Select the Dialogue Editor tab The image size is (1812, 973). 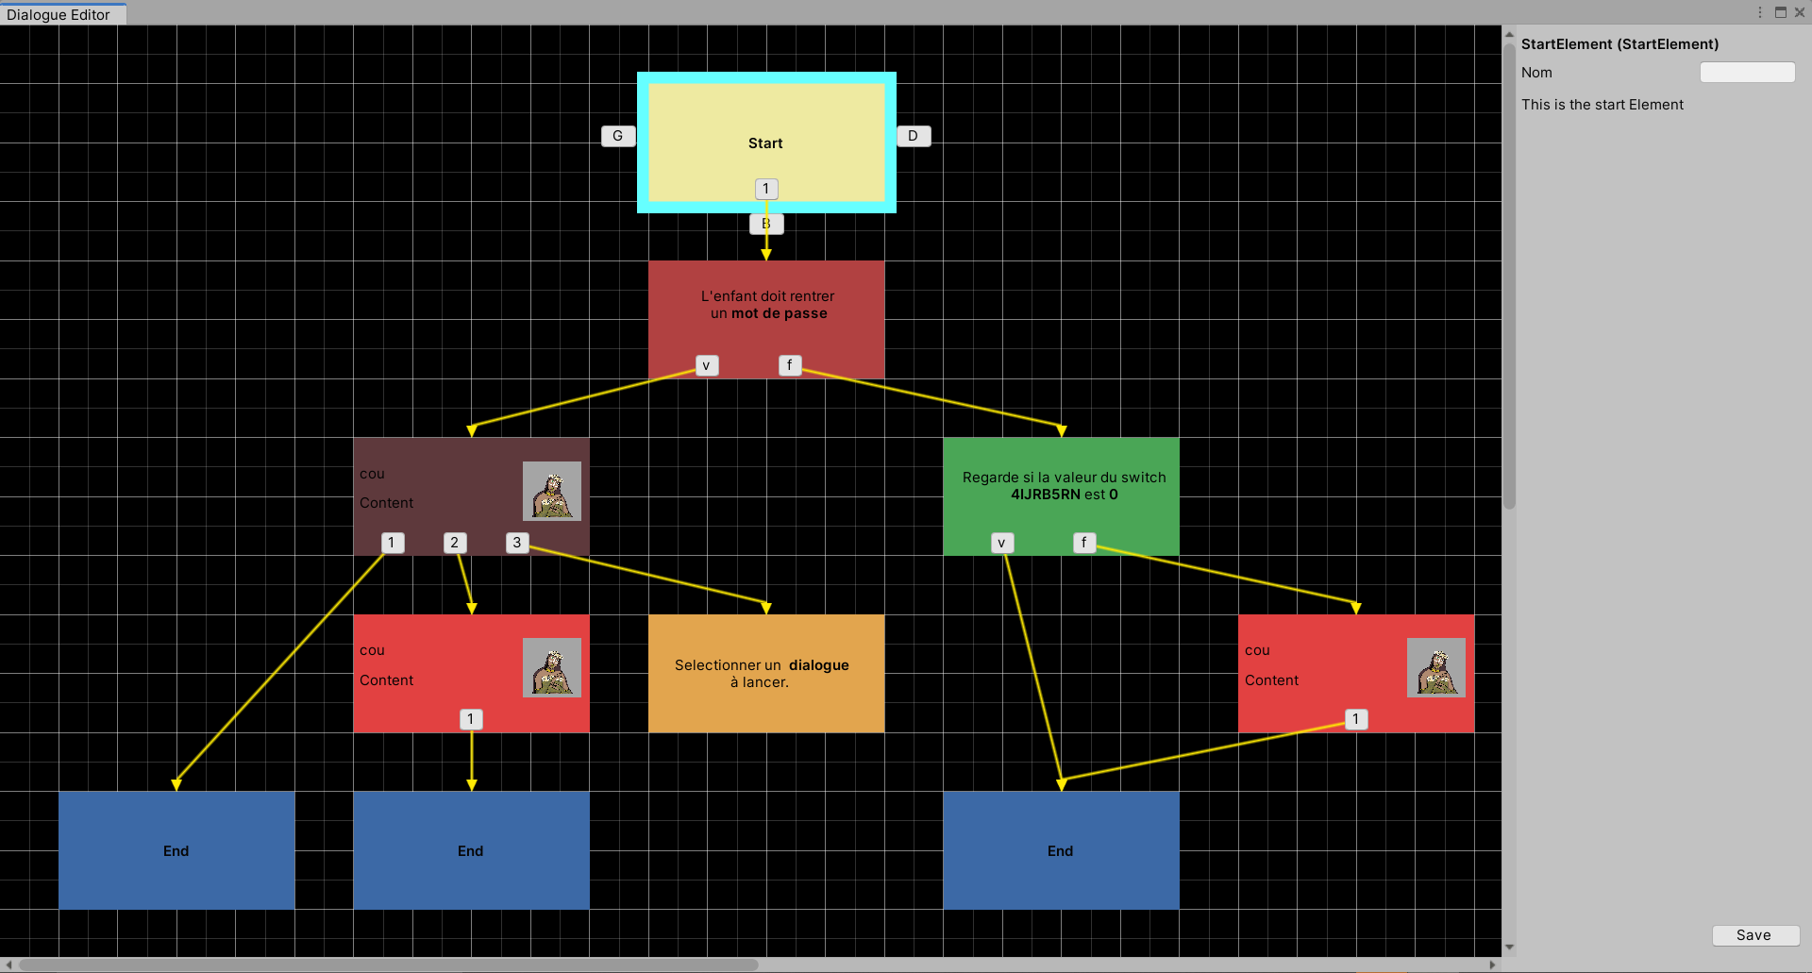pos(59,14)
